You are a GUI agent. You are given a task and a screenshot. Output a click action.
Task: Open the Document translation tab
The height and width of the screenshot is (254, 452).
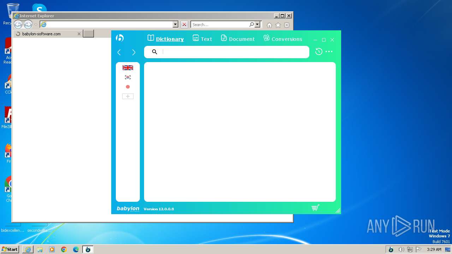point(238,39)
